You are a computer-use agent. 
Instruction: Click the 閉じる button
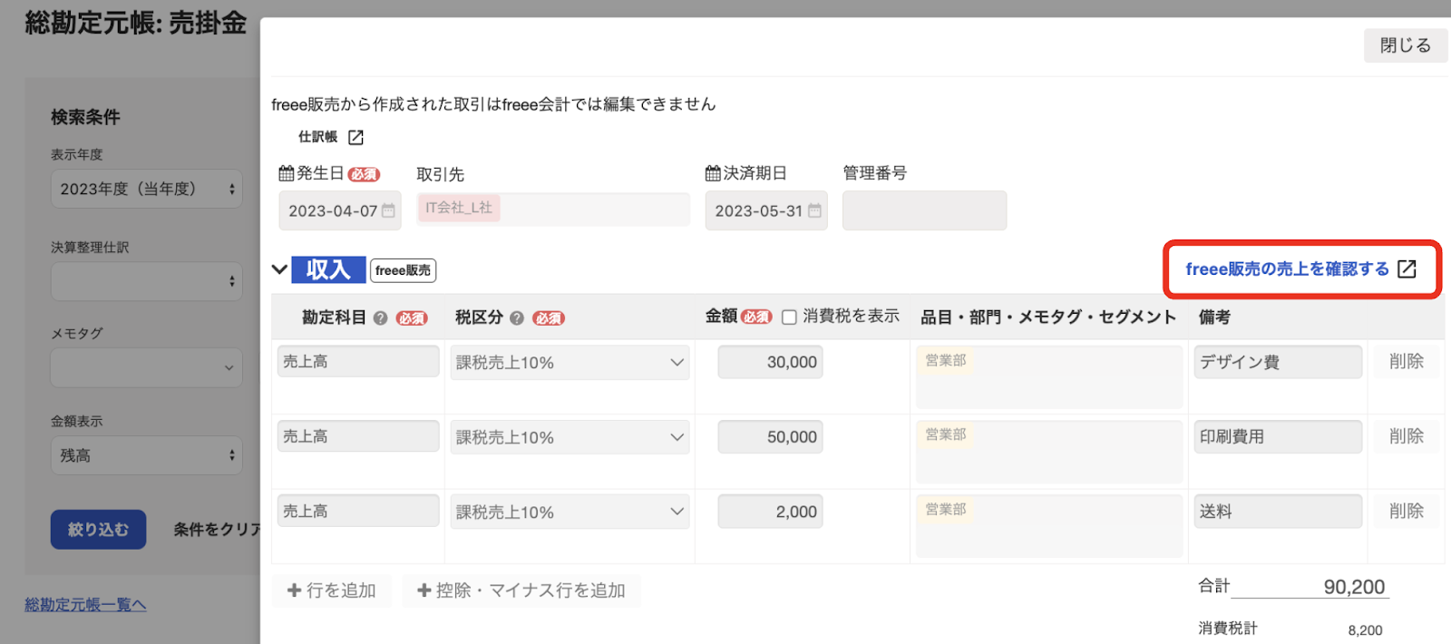point(1406,45)
